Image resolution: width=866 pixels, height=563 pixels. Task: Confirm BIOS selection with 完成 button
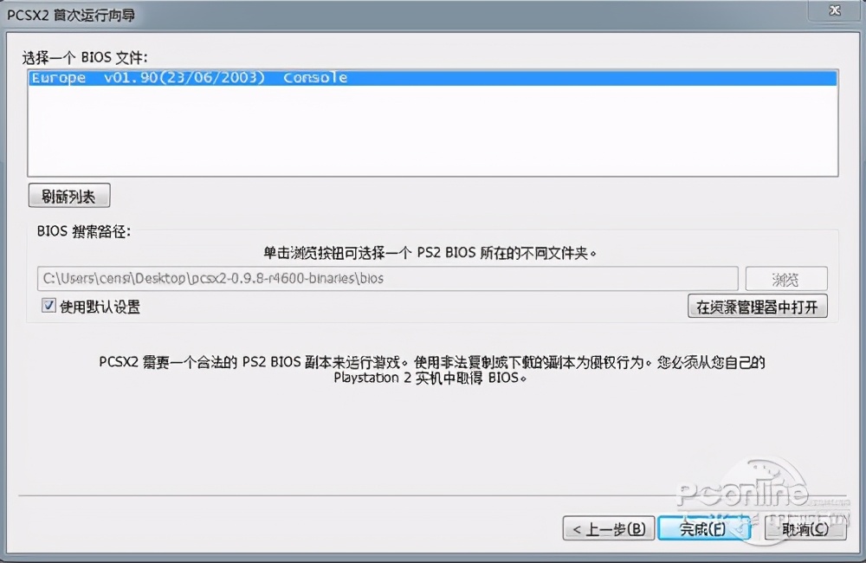[703, 528]
